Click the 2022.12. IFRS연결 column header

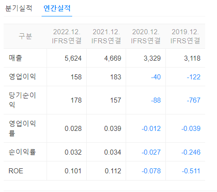coord(67,36)
